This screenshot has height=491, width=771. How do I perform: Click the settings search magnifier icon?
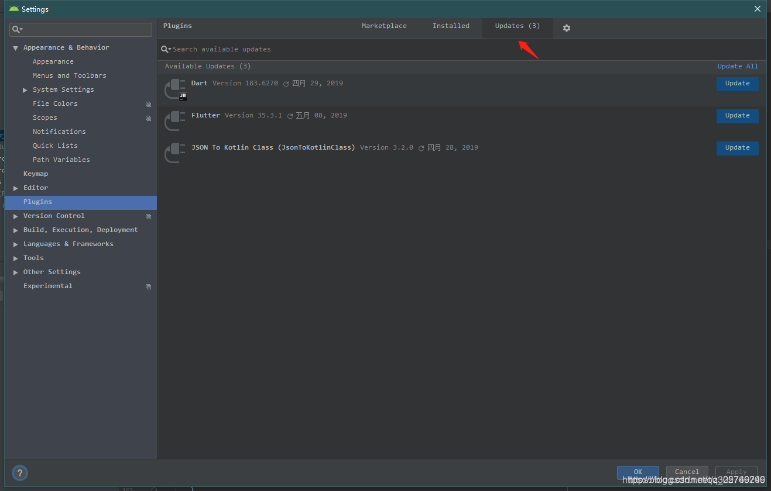tap(17, 29)
